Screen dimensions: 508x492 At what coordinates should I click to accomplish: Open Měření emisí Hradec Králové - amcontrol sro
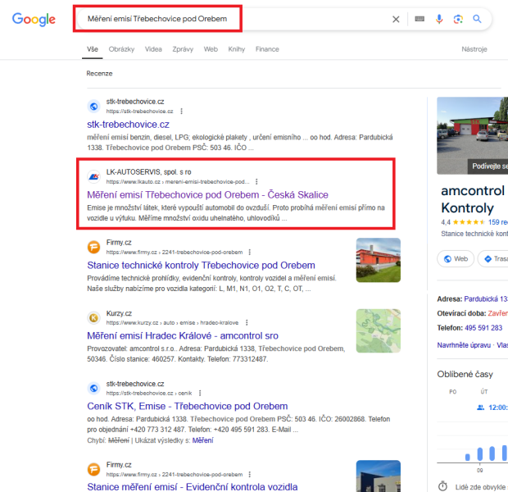click(183, 335)
